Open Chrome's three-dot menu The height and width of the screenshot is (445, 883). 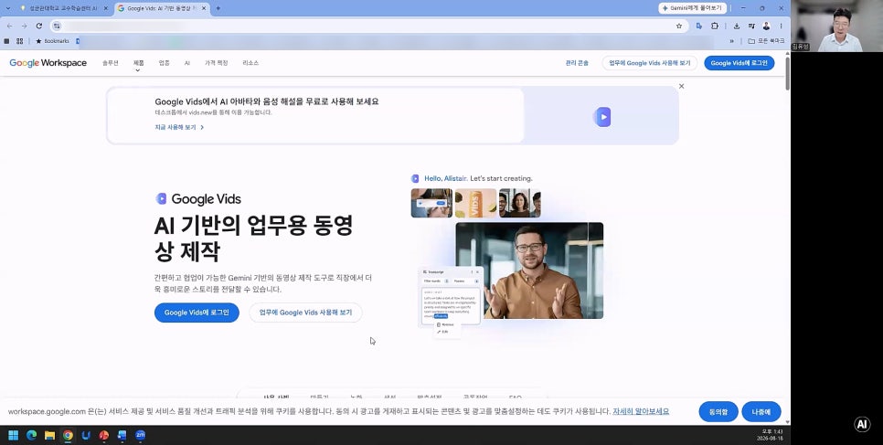point(781,26)
